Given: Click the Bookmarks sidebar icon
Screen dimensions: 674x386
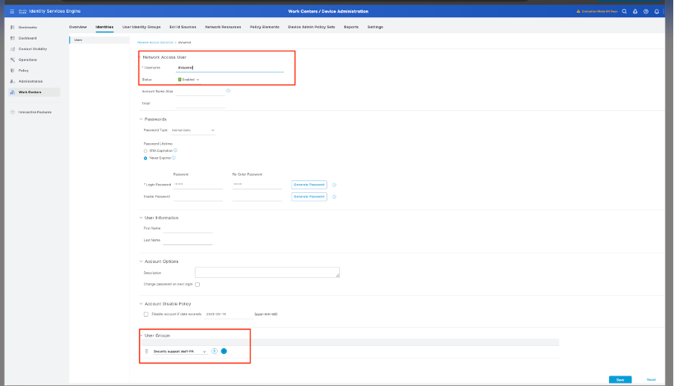Looking at the screenshot, I should point(13,28).
